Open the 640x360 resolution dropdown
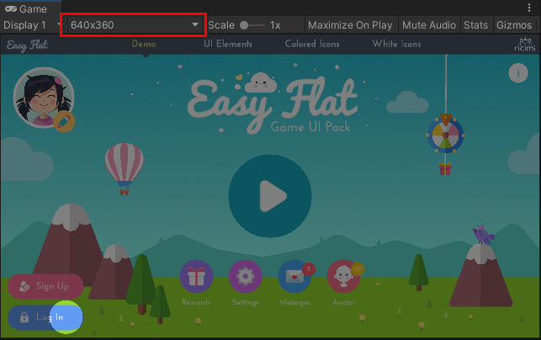 (135, 25)
